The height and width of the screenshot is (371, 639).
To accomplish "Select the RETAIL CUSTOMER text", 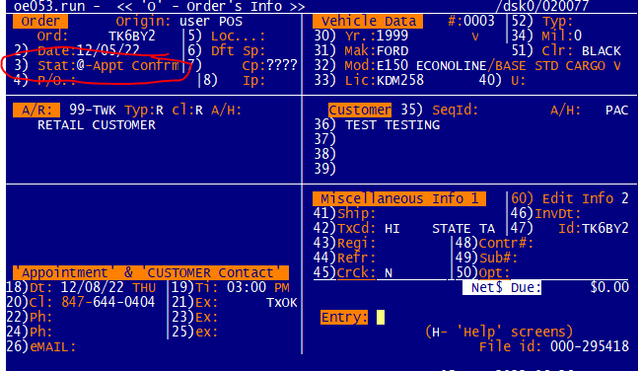I will click(x=97, y=124).
